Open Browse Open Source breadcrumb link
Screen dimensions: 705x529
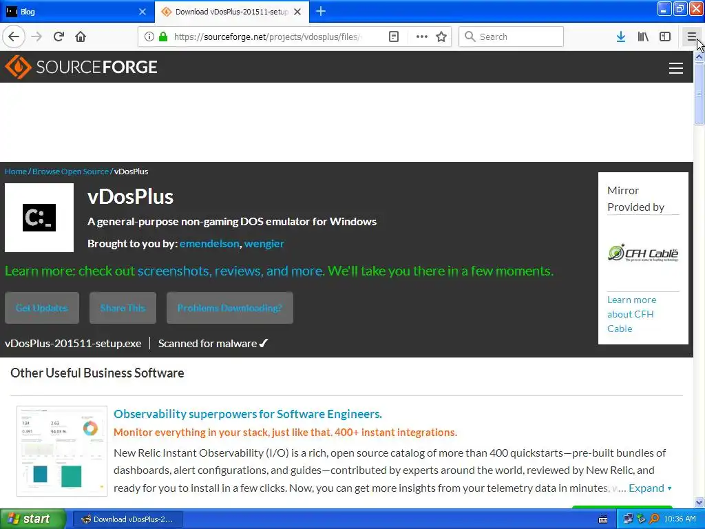pos(71,172)
